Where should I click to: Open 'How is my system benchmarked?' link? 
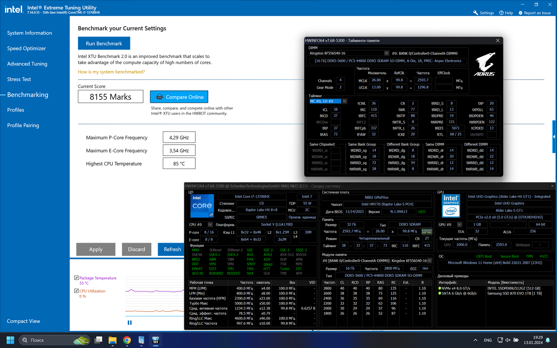(111, 72)
